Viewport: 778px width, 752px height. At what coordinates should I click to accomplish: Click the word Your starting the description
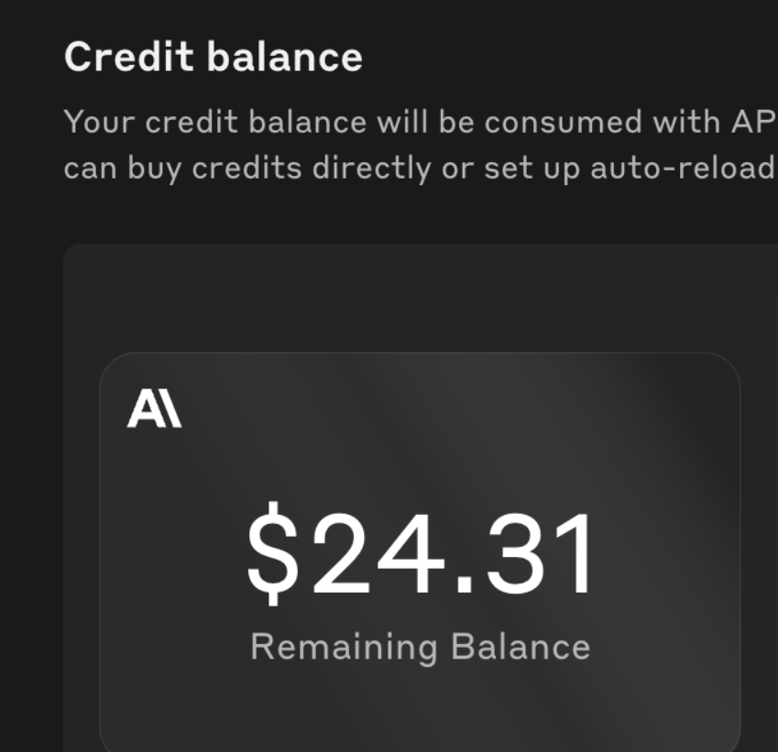pyautogui.click(x=99, y=122)
